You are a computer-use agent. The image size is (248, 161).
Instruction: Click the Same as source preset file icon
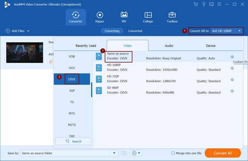(x=99, y=57)
